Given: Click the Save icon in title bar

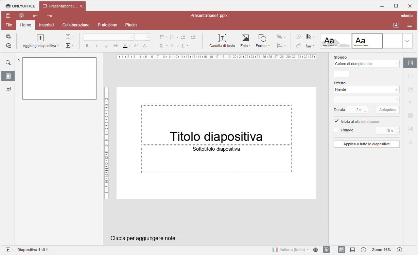Looking at the screenshot, I should point(8,16).
